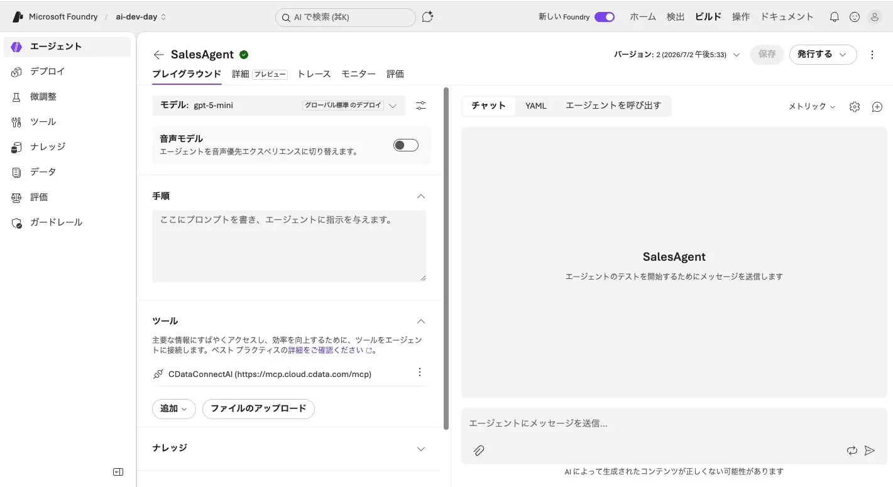The height and width of the screenshot is (487, 893).
Task: Select the チャット tab
Action: coord(489,106)
